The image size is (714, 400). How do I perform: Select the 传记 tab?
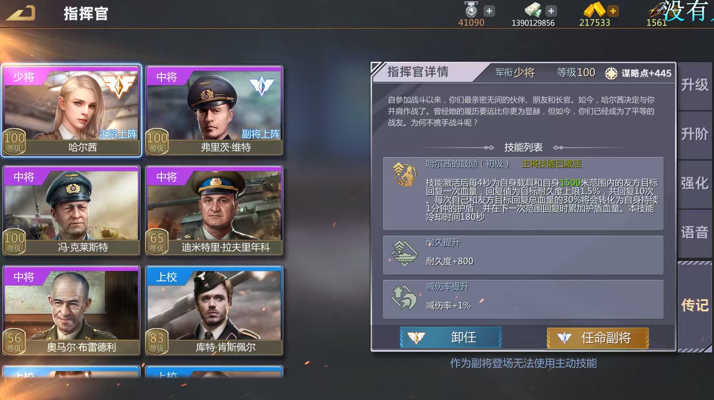point(694,305)
